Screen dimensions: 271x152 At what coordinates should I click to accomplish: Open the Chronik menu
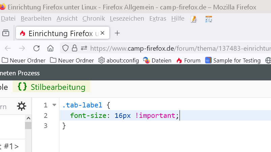93,19
